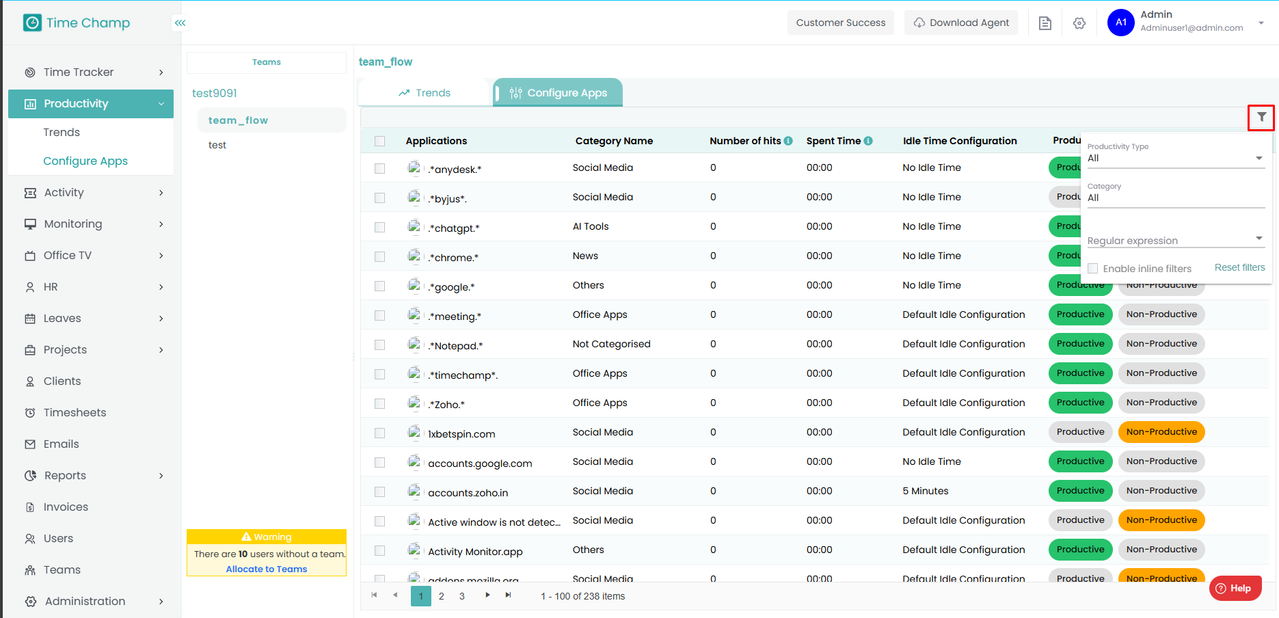Switch to the Trends tab
Screen dimensions: 1279x618
point(425,93)
